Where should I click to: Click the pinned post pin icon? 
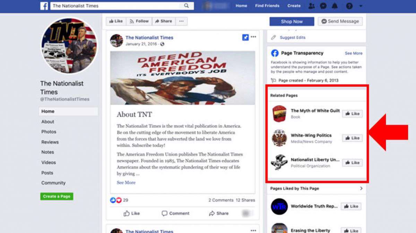tap(245, 38)
